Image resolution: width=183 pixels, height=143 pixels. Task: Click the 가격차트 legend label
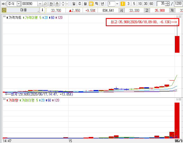tap(15, 17)
